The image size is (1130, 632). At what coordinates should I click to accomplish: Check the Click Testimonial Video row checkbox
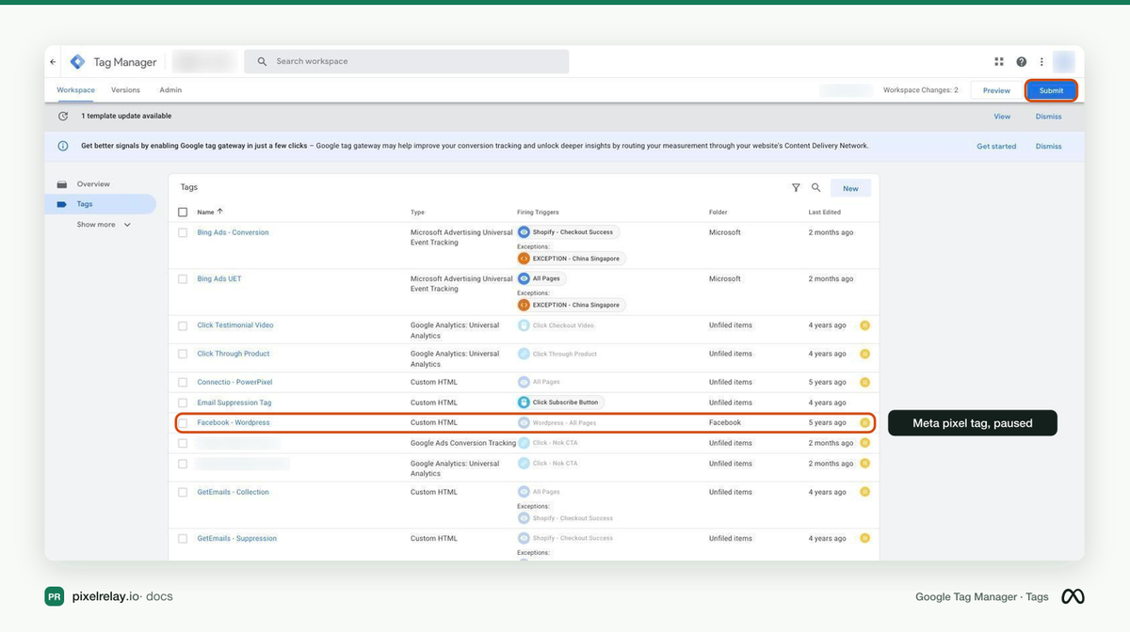183,325
